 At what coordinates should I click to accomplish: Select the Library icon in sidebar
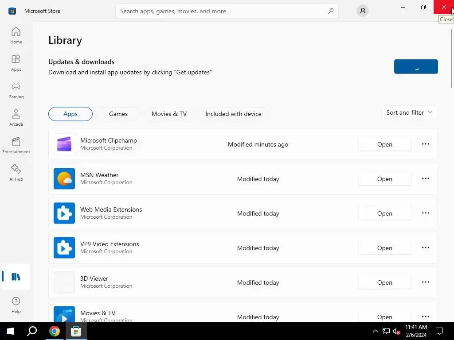(16, 277)
